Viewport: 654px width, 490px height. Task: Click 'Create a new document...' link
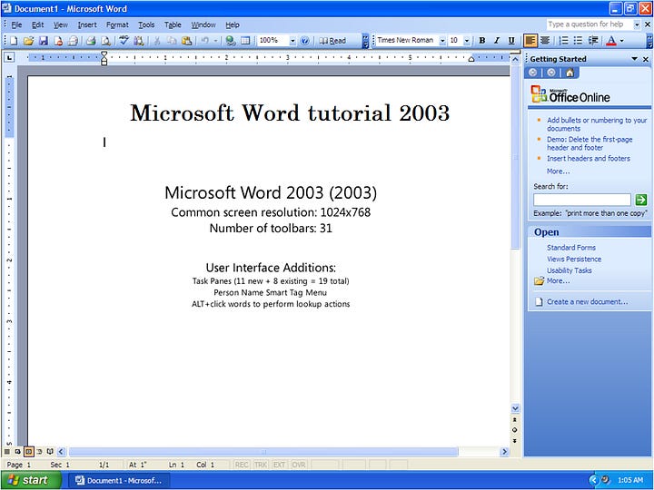pyautogui.click(x=588, y=301)
